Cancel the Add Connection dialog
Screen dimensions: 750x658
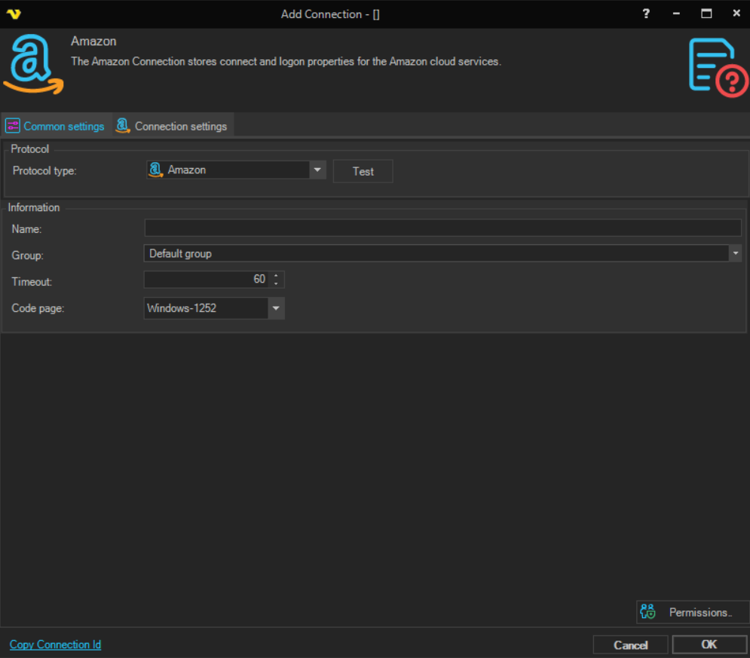(630, 644)
